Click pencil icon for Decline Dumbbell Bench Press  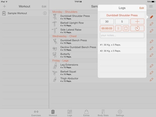[151, 48]
